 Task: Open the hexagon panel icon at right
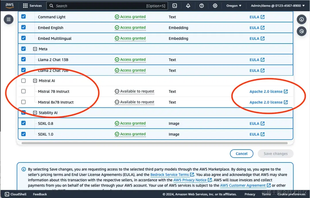click(x=301, y=31)
